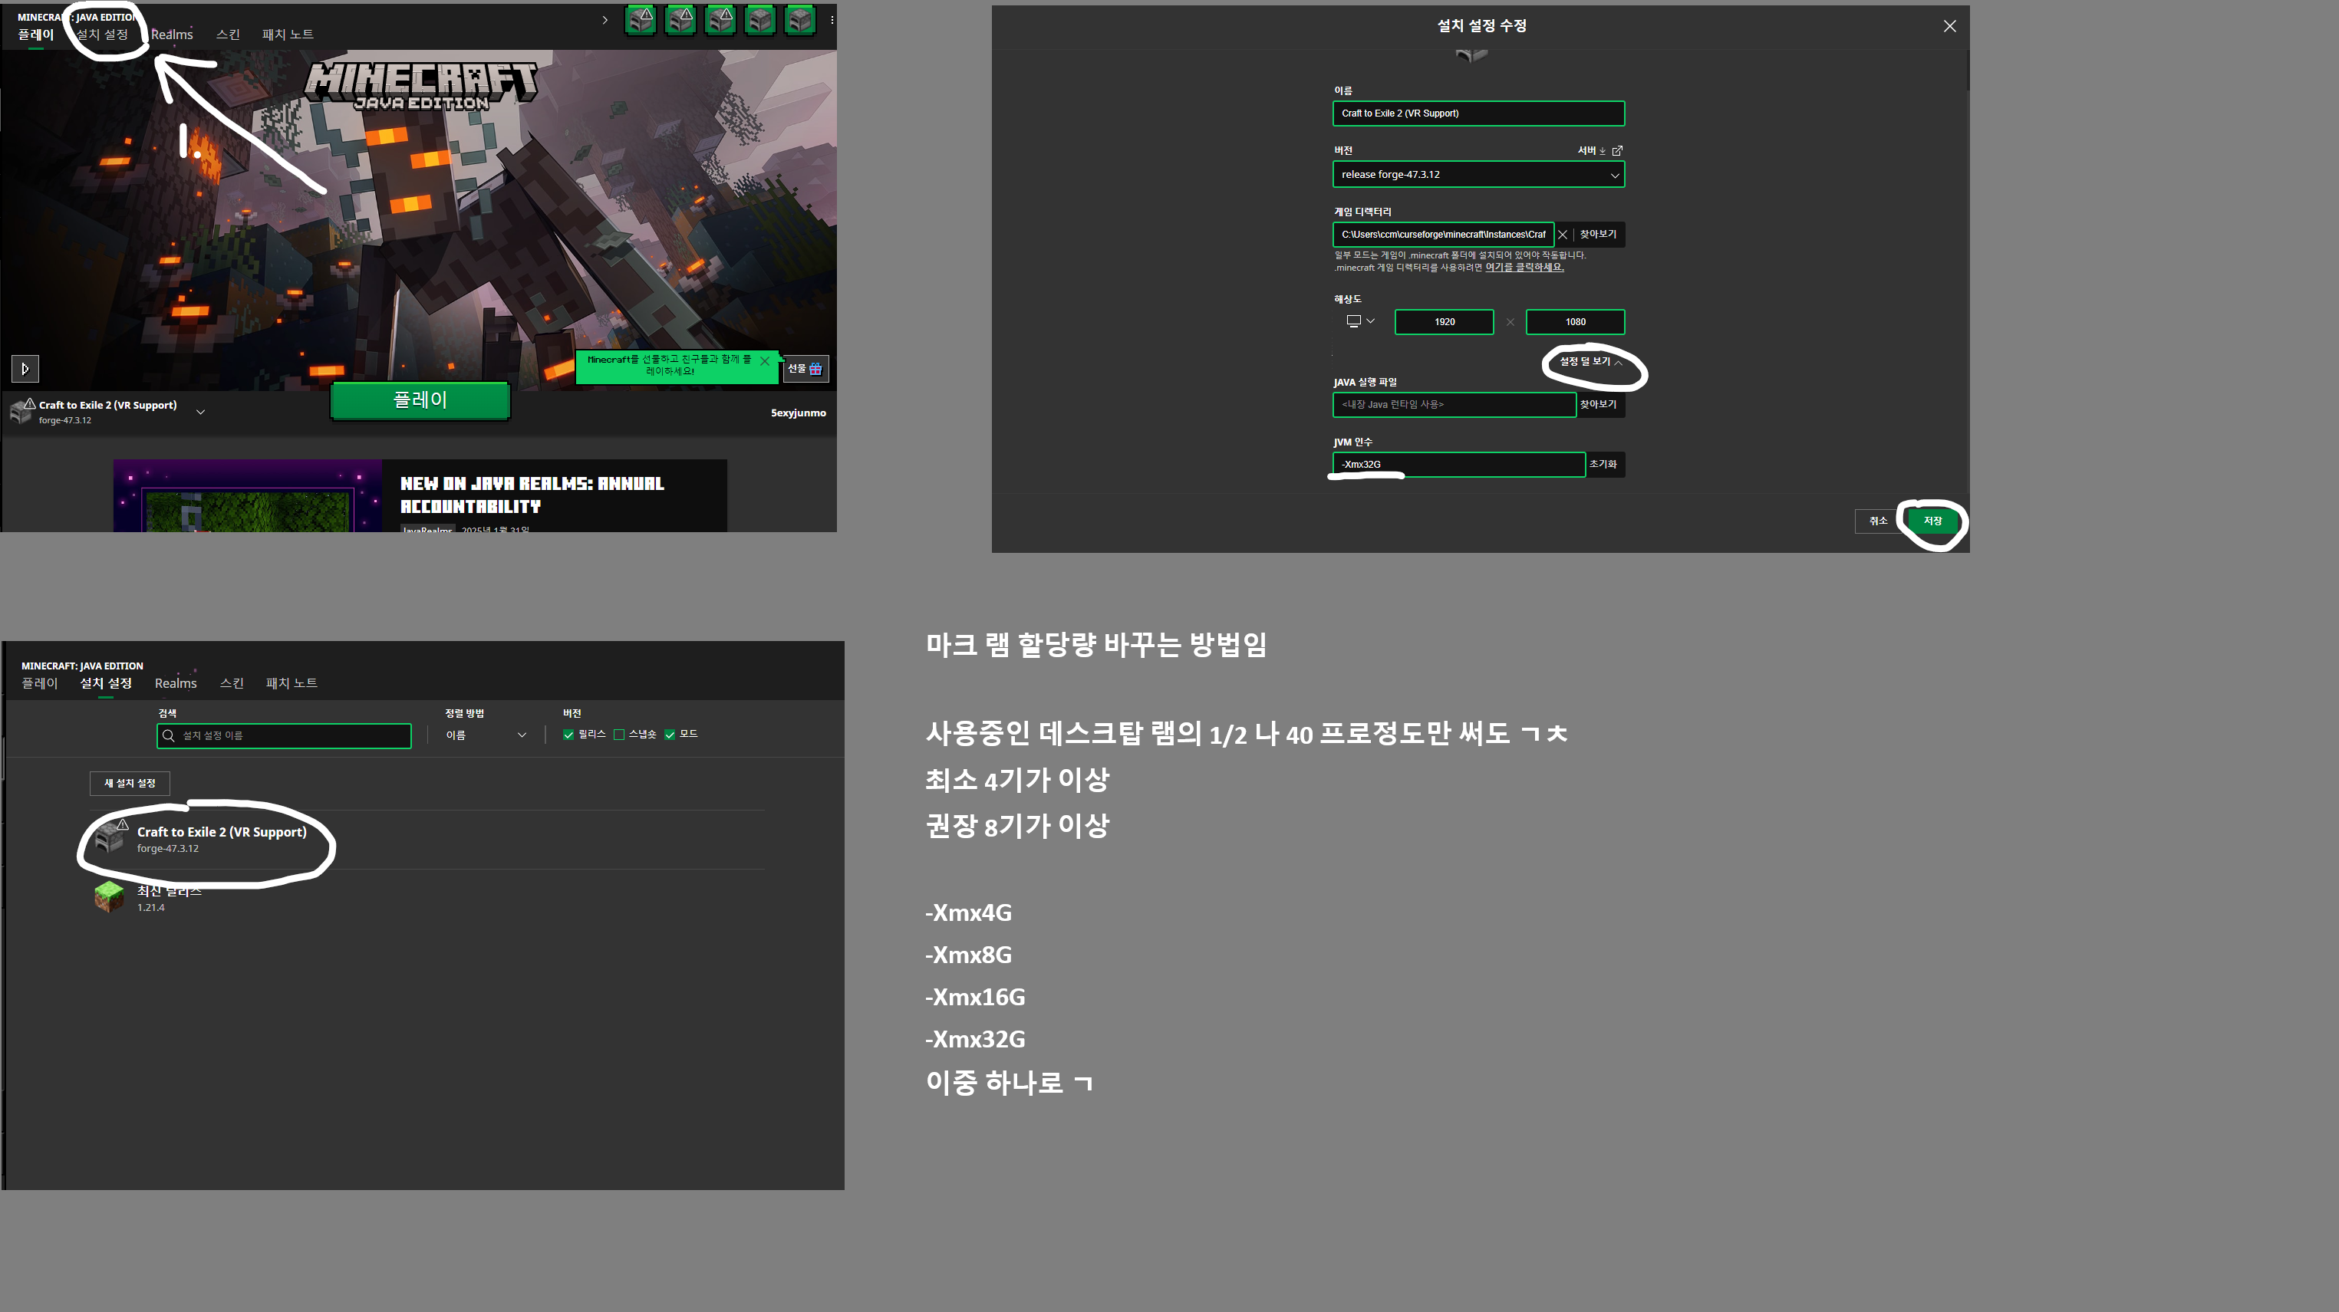Viewport: 2339px width, 1312px height.
Task: Open the monitor resolution preset dropdown
Action: coord(1360,321)
